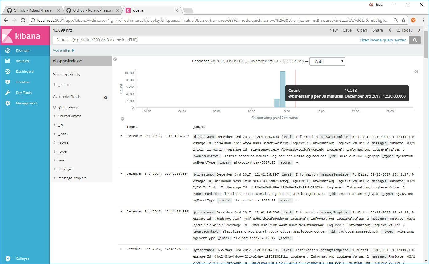Screen dimensions: 429x264
Task: Click the _id field
Action: [x=60, y=125]
